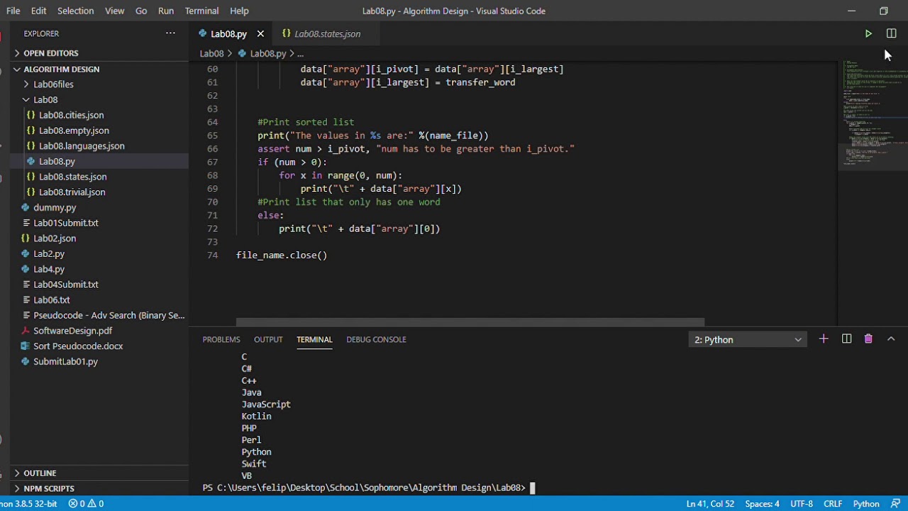Open the terminal selector dropdown '2: Python'
Image resolution: width=908 pixels, height=511 pixels.
coord(748,339)
